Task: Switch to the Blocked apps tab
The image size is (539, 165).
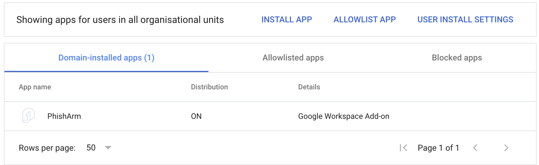Action: click(457, 58)
